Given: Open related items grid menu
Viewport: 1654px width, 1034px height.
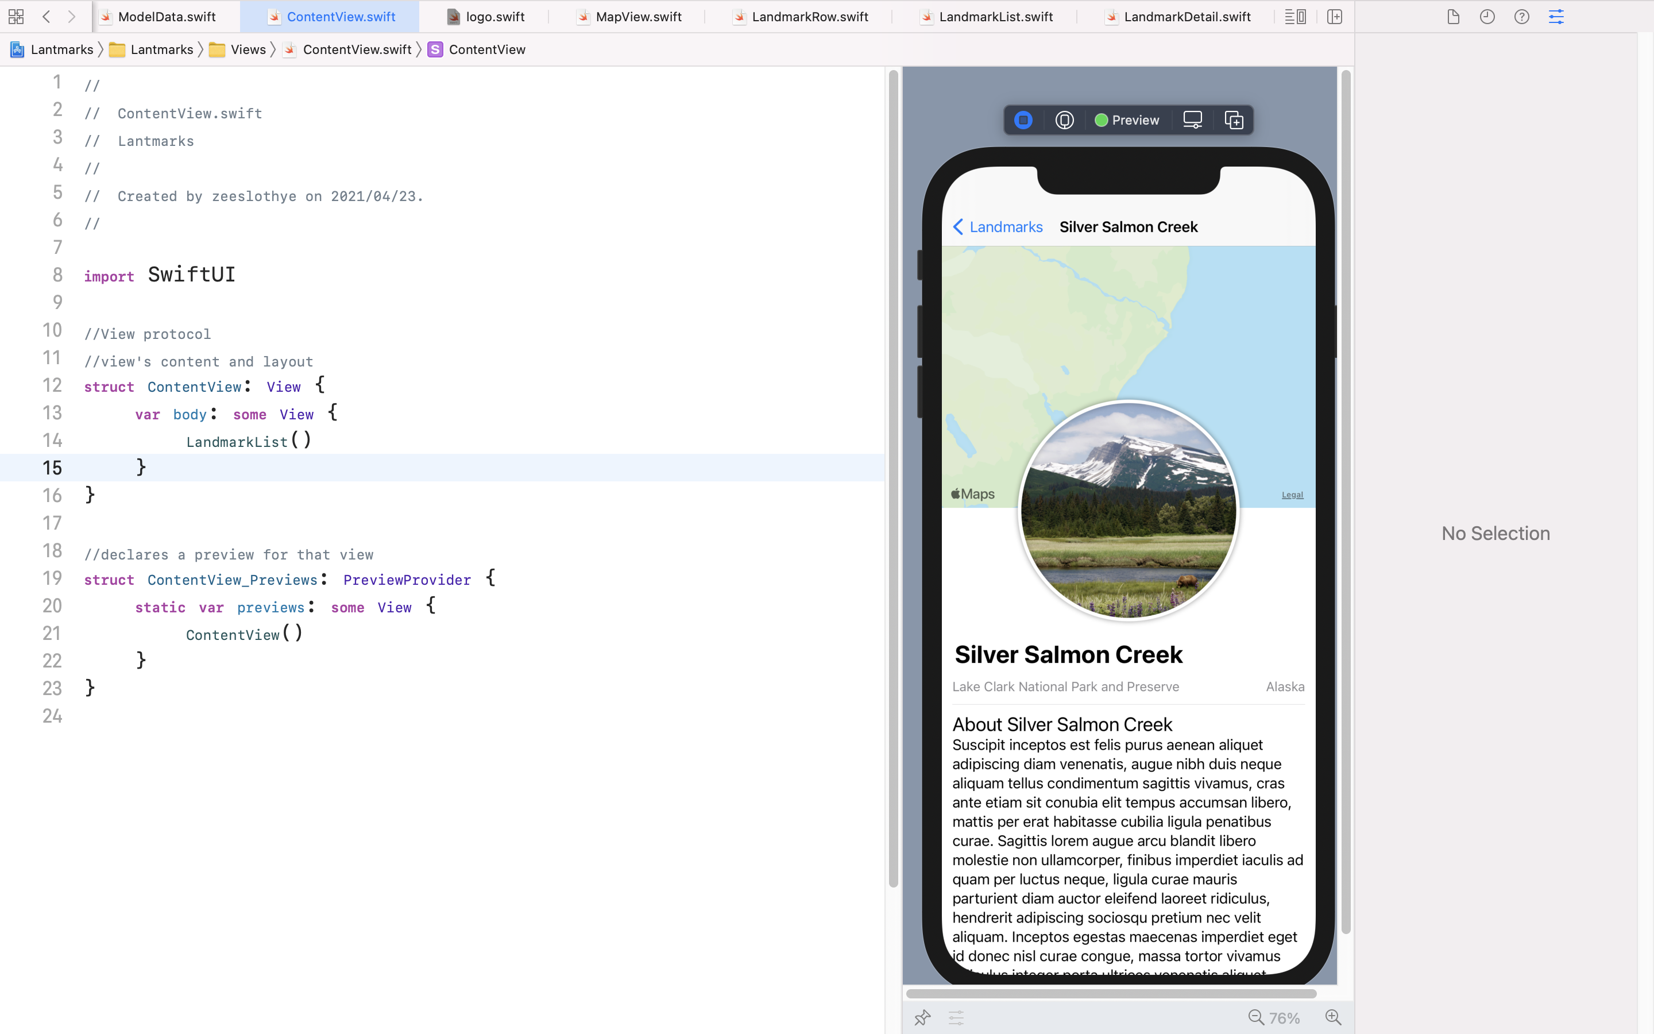Looking at the screenshot, I should point(17,17).
